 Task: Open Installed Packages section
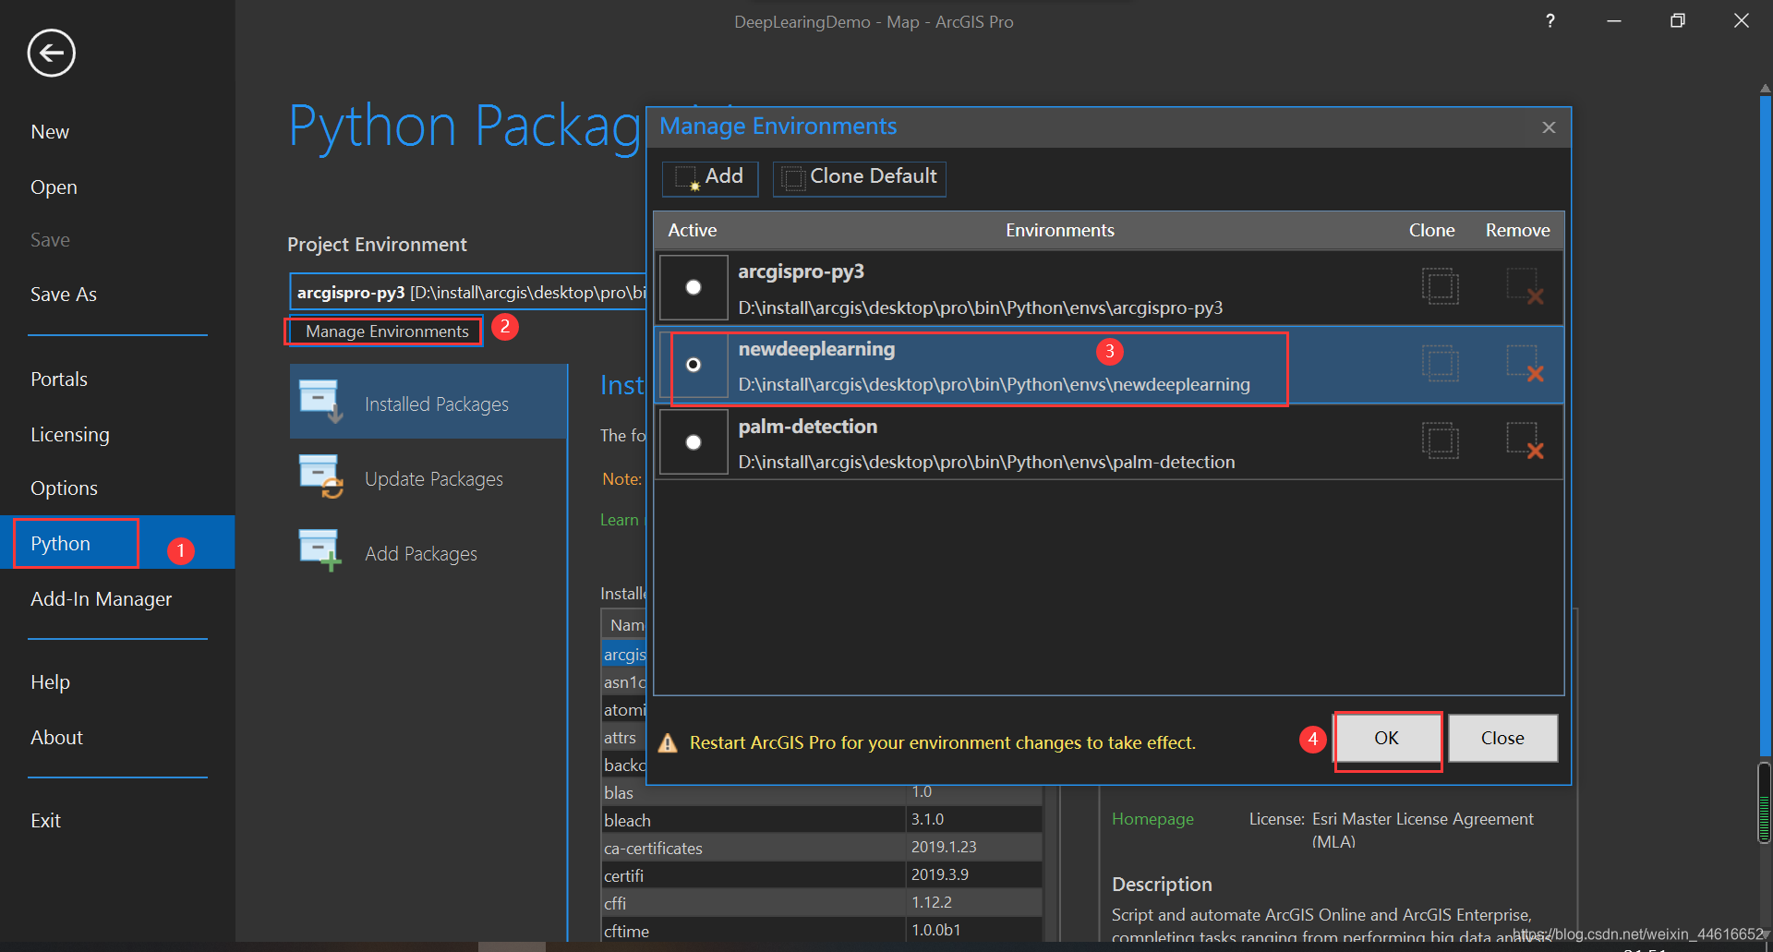428,402
